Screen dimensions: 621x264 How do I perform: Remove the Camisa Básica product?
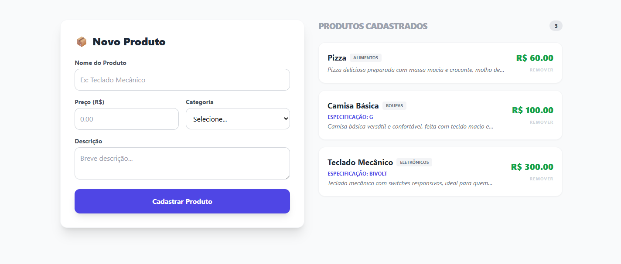(x=541, y=122)
